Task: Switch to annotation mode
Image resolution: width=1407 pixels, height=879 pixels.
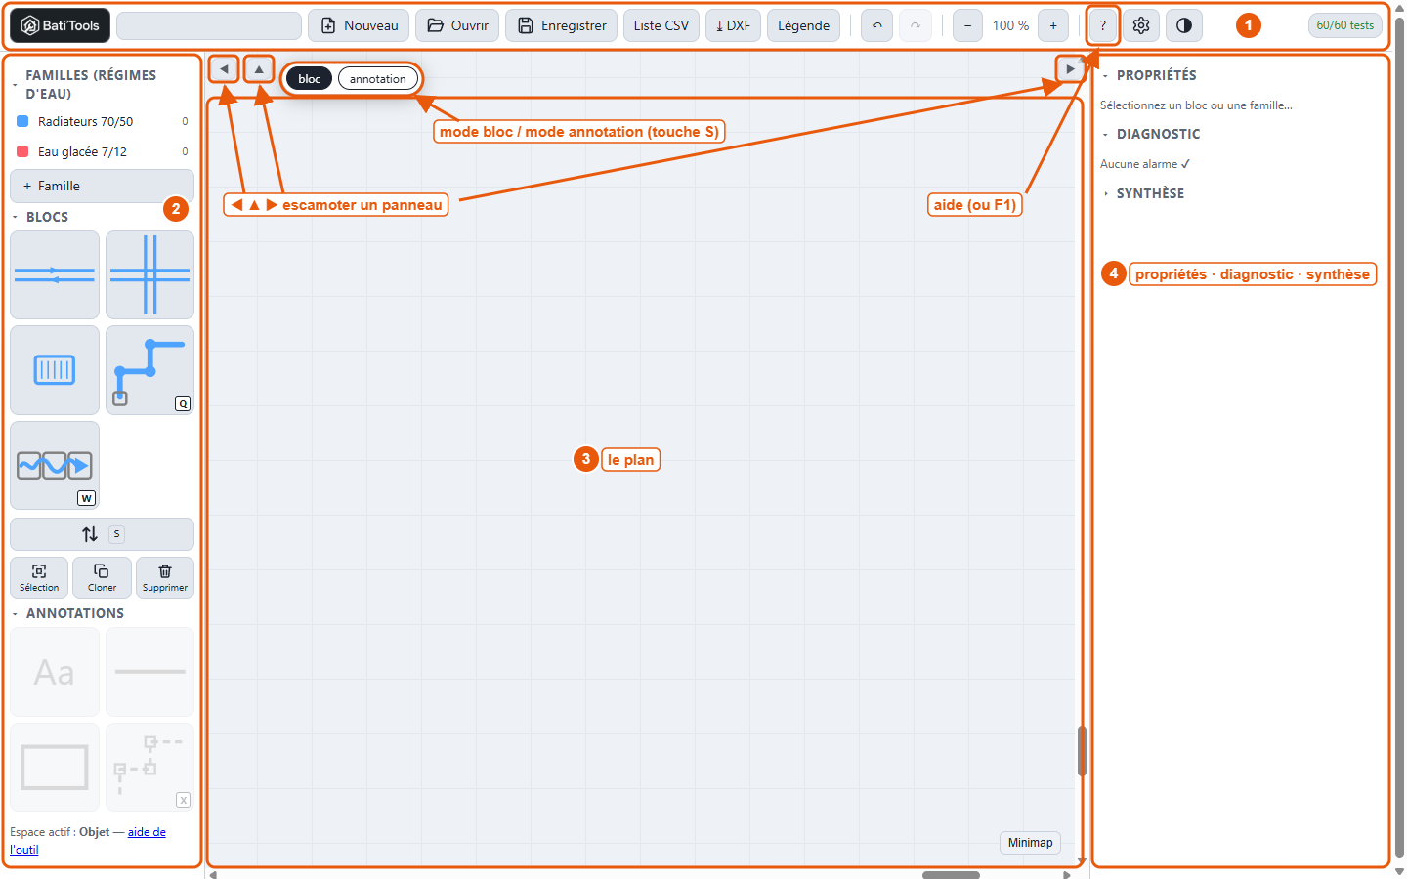Action: click(378, 79)
